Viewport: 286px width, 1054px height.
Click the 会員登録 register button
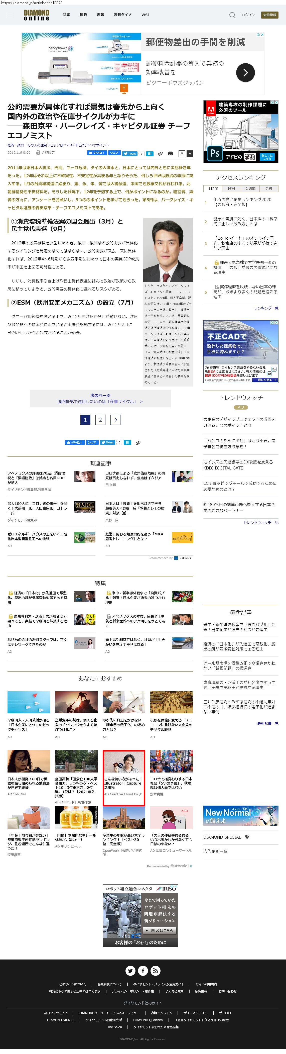pos(270,15)
